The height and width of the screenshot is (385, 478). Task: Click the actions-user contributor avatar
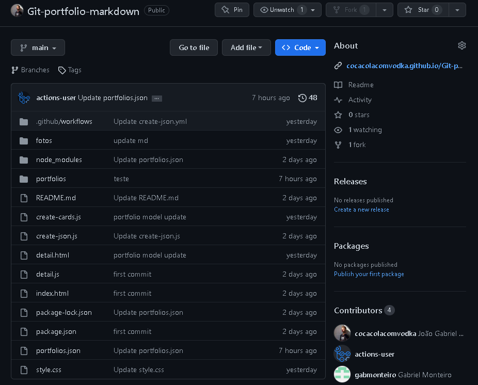pos(342,354)
